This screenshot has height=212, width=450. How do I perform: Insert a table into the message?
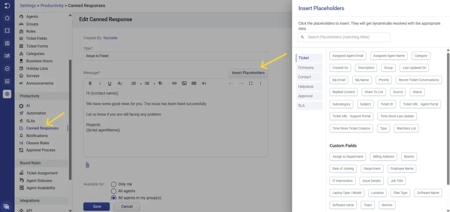tap(194, 83)
